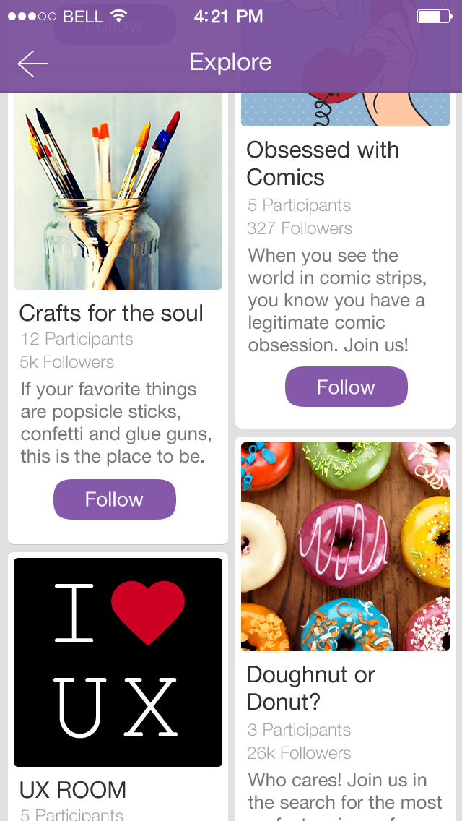This screenshot has width=462, height=821.
Task: View 327 Followers of Comics group
Action: (300, 228)
